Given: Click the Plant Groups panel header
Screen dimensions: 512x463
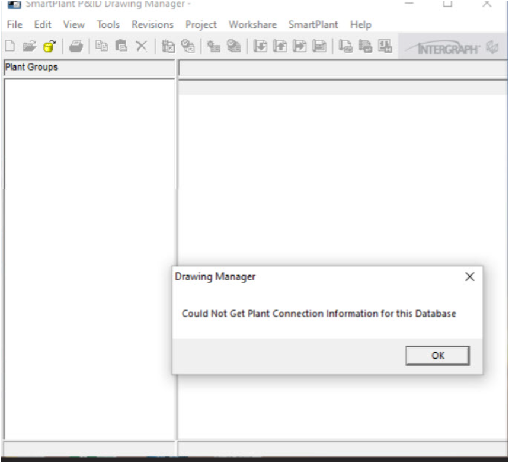Looking at the screenshot, I should point(89,68).
